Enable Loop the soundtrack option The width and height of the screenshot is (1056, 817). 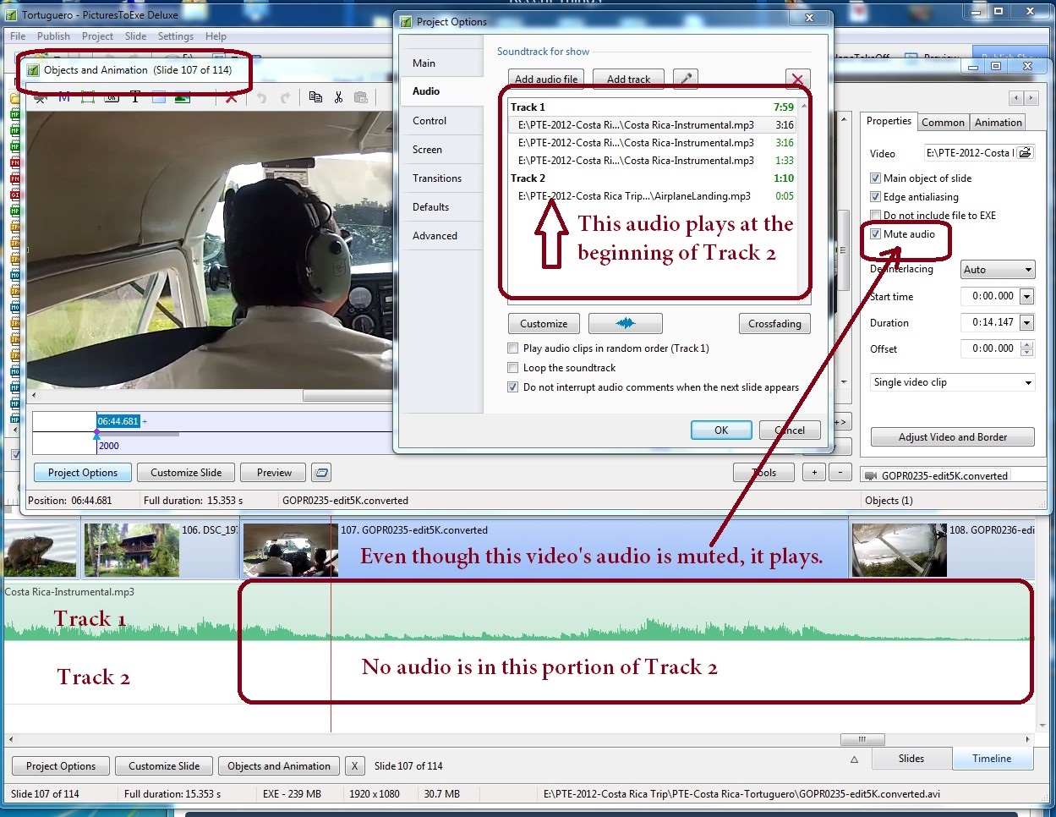[x=512, y=368]
